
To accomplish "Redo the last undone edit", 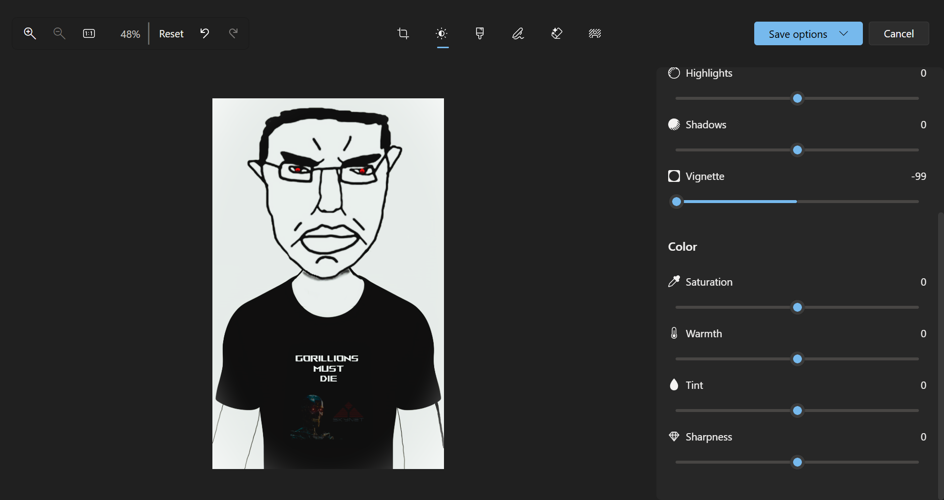I will (x=234, y=33).
